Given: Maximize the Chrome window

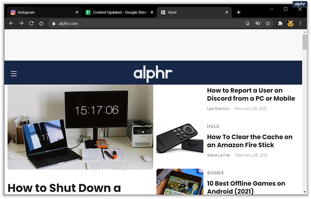Looking at the screenshot, I should click(x=286, y=9).
